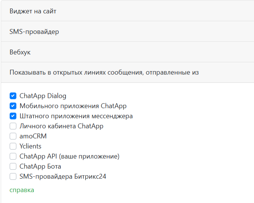Image resolution: width=254 pixels, height=203 pixels.
Task: Click 'SMS-провайдера Битрикс24' label text
Action: pyautogui.click(x=63, y=177)
